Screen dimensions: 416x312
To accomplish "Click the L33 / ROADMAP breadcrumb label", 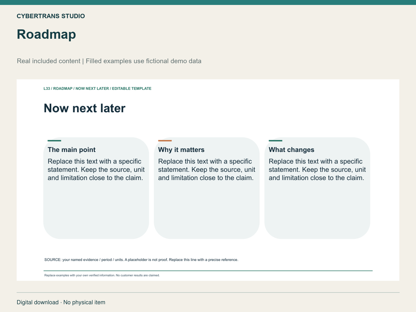I will point(97,89).
